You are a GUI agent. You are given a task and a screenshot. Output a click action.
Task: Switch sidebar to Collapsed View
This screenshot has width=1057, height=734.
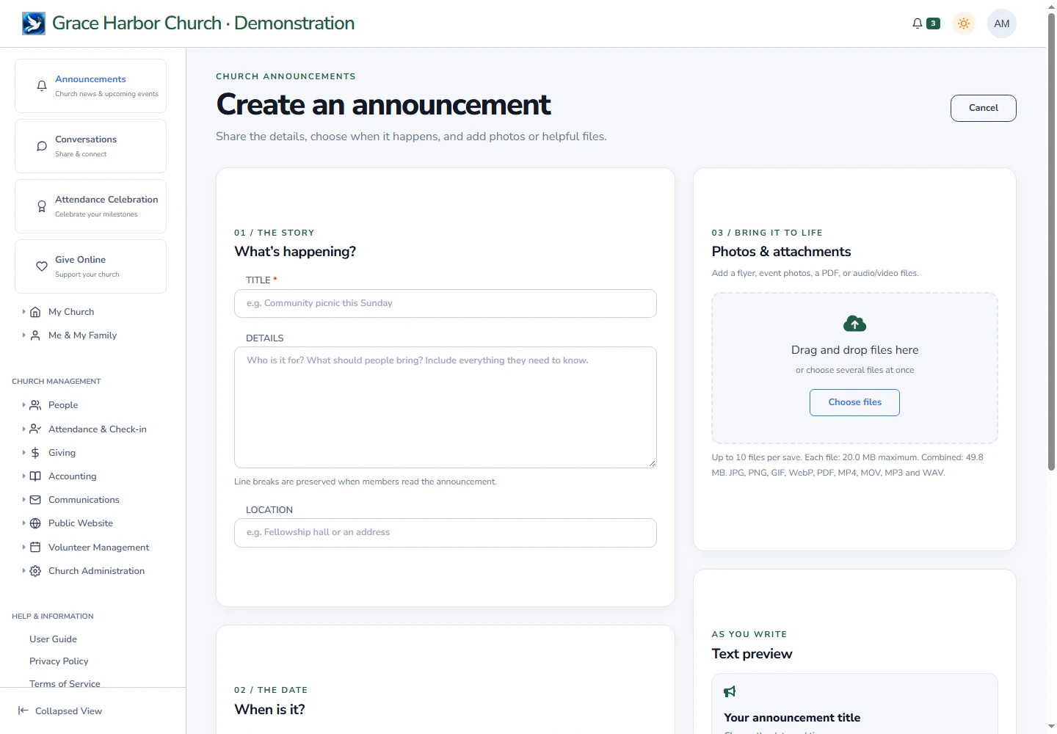pos(60,711)
